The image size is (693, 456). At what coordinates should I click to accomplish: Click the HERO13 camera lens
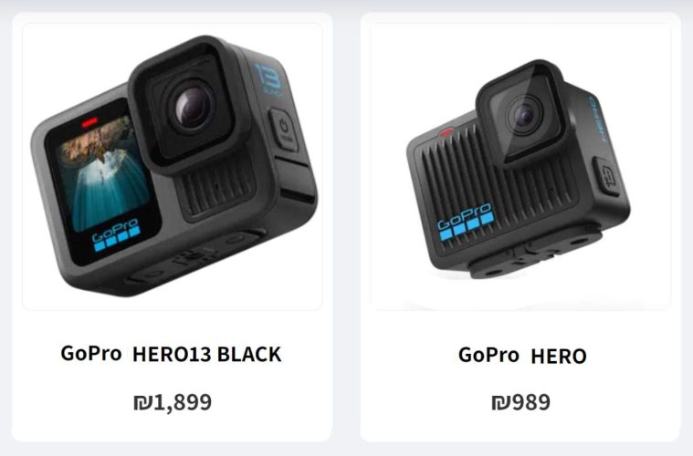point(194,109)
